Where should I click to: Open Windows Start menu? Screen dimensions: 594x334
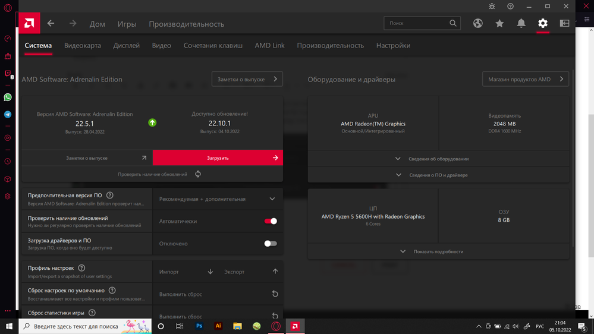pyautogui.click(x=9, y=326)
